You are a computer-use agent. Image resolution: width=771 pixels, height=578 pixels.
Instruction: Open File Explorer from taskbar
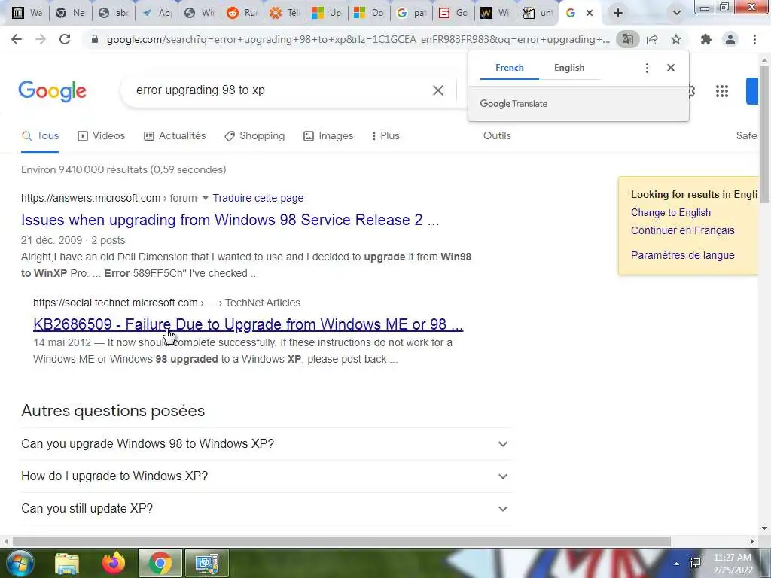coord(67,564)
